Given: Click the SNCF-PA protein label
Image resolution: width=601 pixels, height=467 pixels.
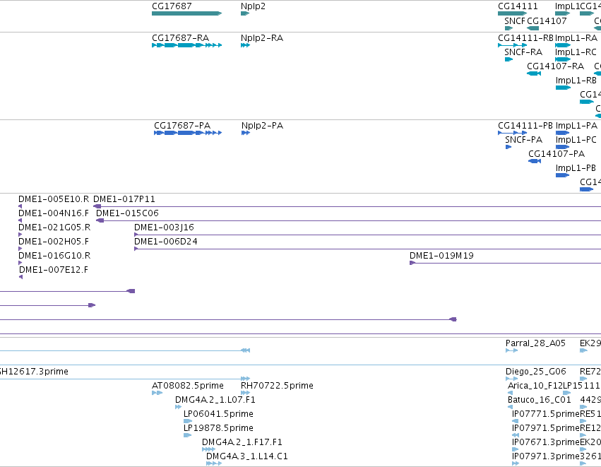Looking at the screenshot, I should (523, 140).
